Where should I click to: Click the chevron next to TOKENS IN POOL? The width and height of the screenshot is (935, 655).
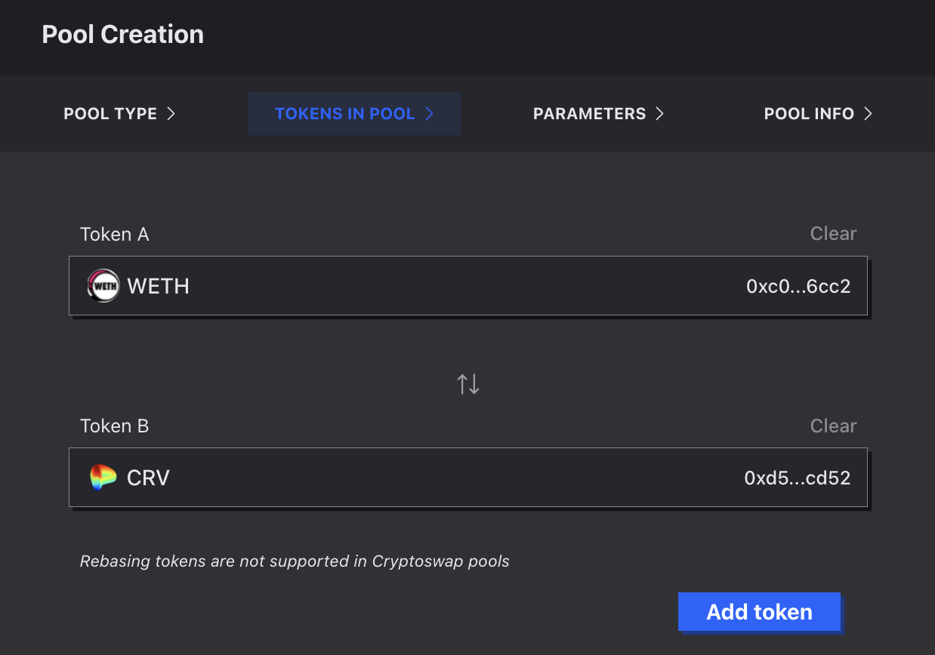pos(429,113)
